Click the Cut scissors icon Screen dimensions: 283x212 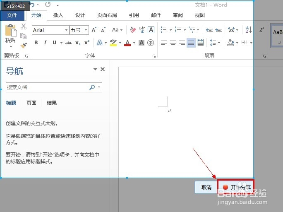[24, 26]
